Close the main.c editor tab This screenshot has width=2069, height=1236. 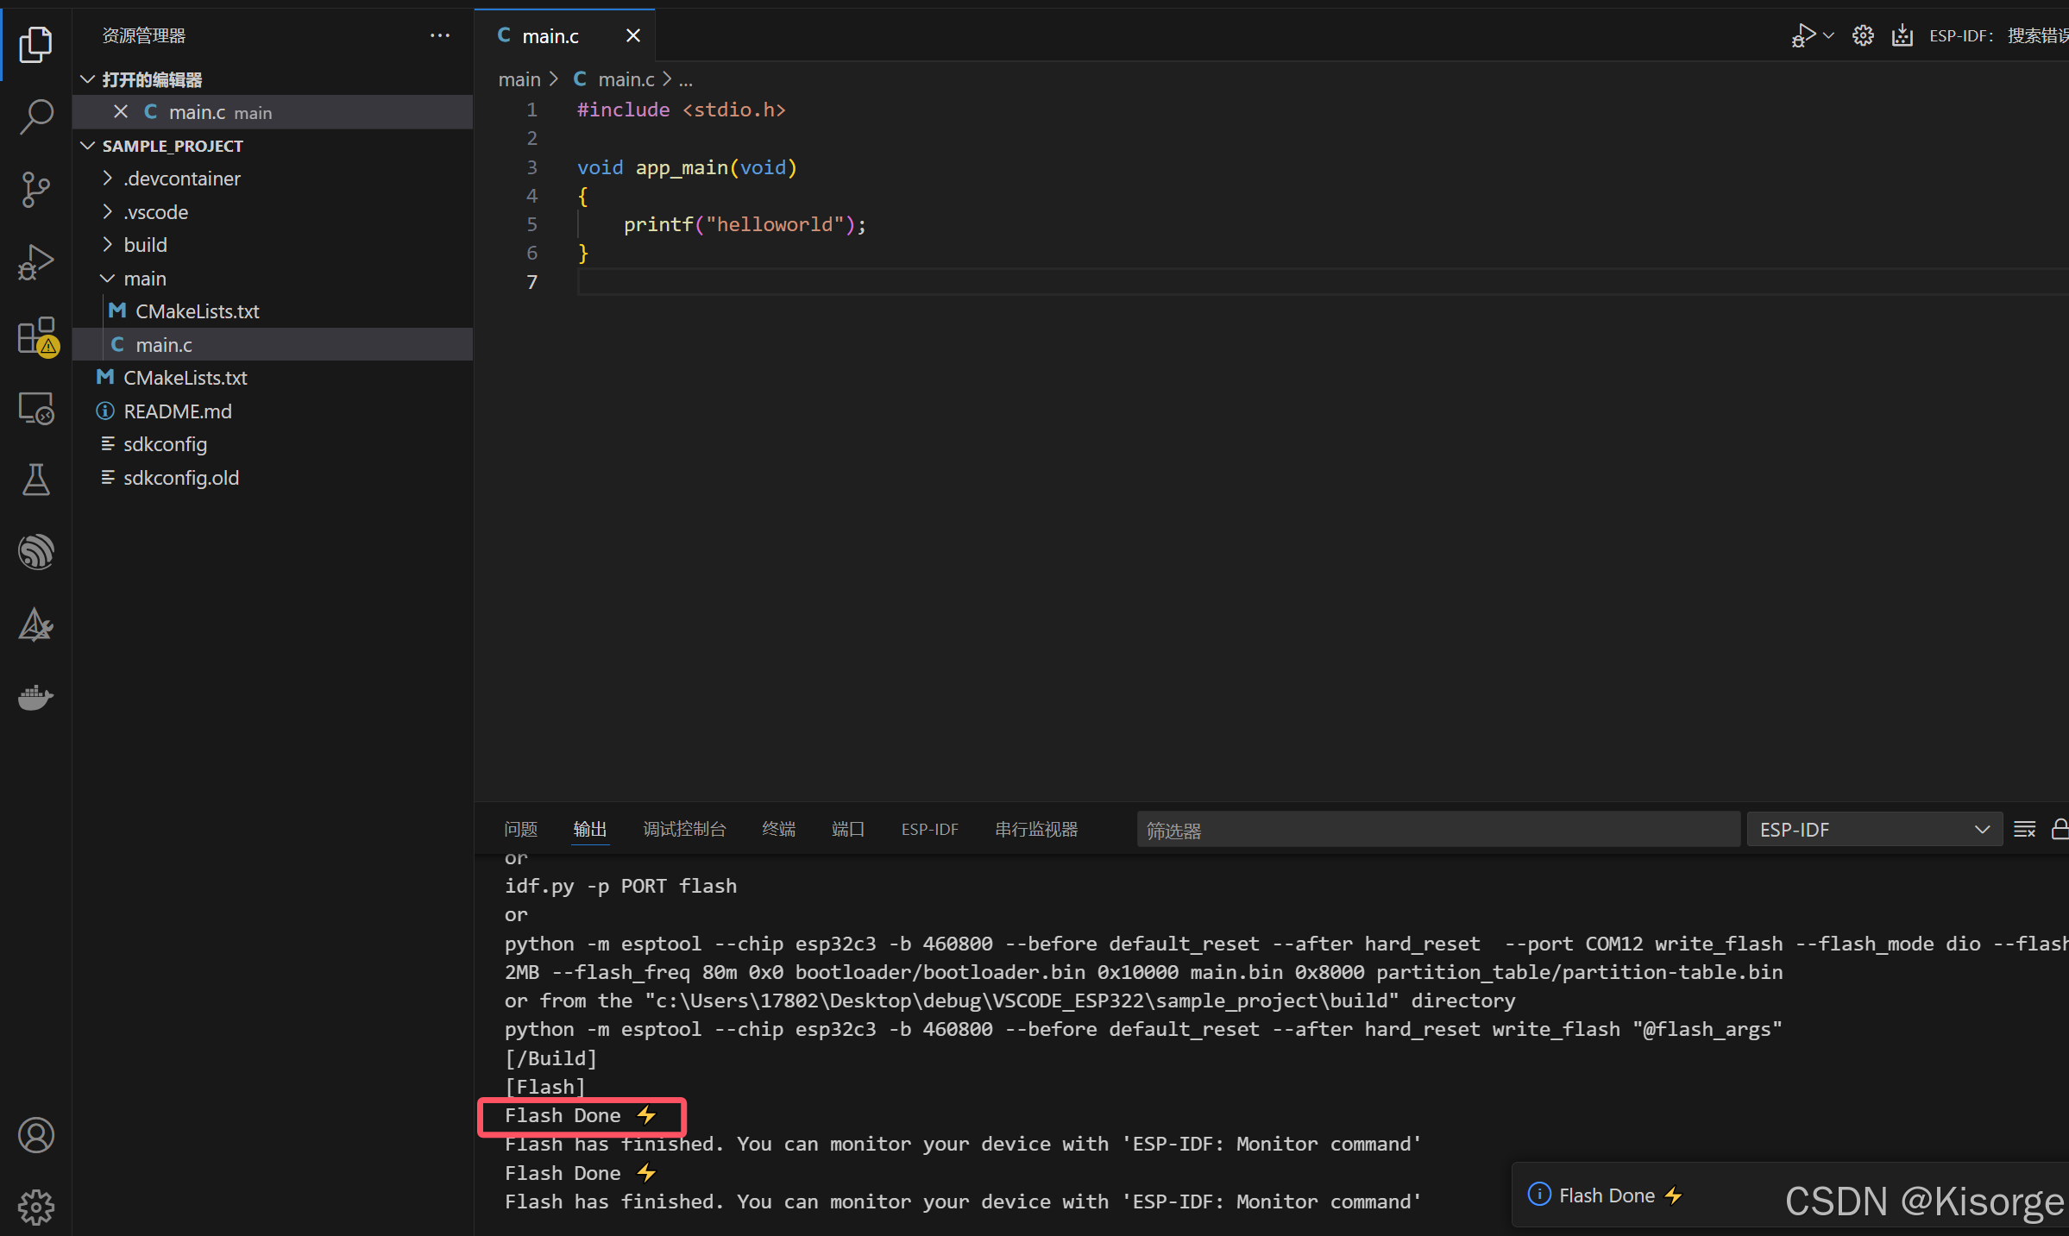tap(633, 35)
